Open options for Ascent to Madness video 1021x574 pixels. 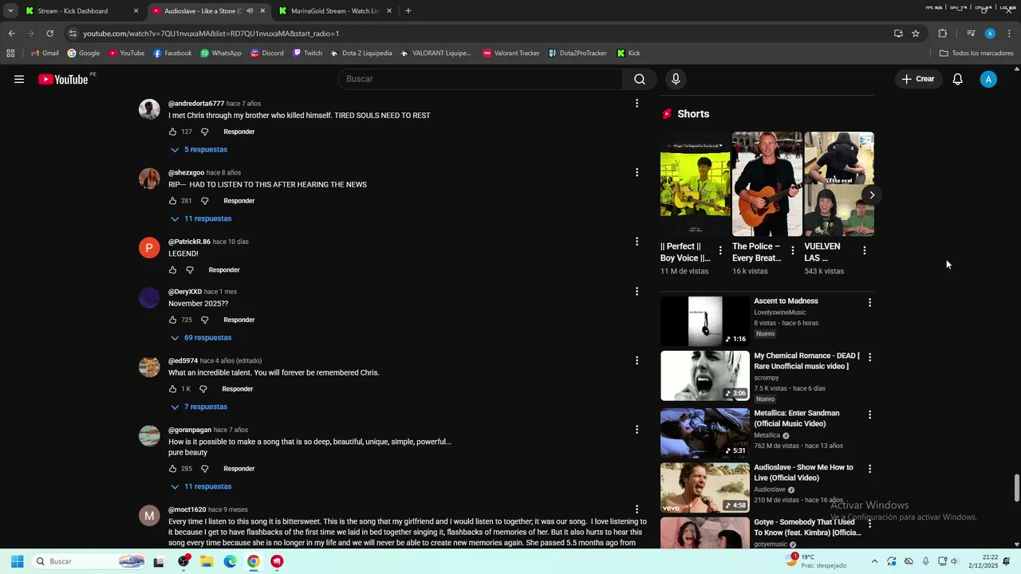point(869,302)
